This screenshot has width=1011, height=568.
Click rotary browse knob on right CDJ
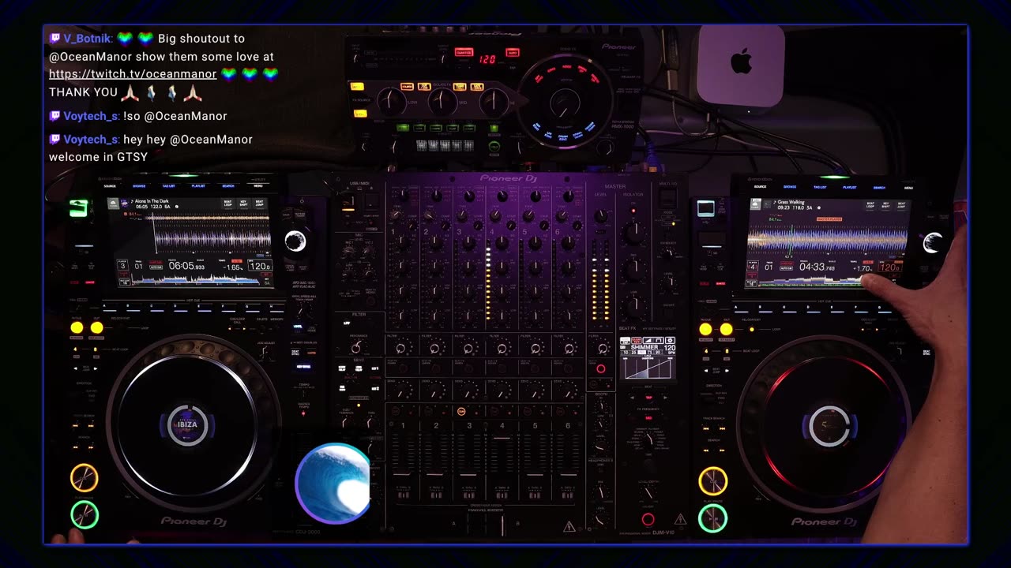click(933, 242)
